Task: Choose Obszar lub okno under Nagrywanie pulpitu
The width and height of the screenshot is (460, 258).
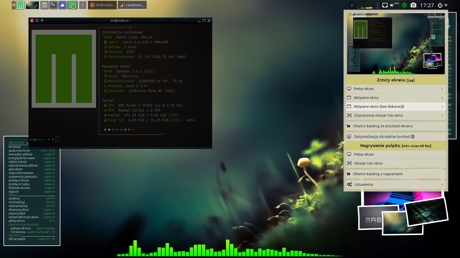Action: click(x=396, y=163)
